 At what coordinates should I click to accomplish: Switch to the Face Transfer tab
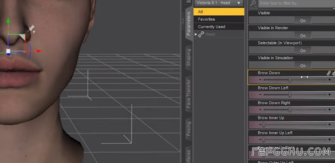(188, 93)
